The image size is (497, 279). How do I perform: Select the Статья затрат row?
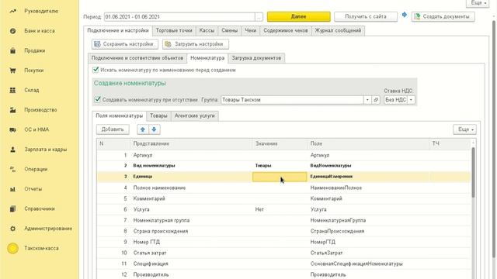pos(283,253)
